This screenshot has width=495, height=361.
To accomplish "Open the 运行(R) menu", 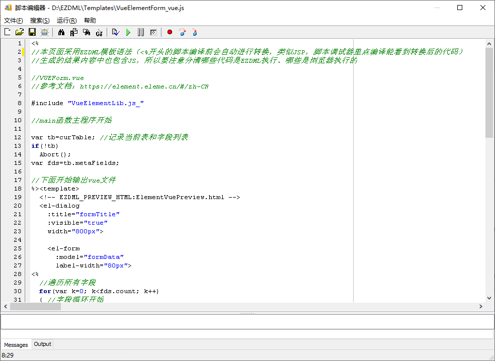I will point(65,20).
